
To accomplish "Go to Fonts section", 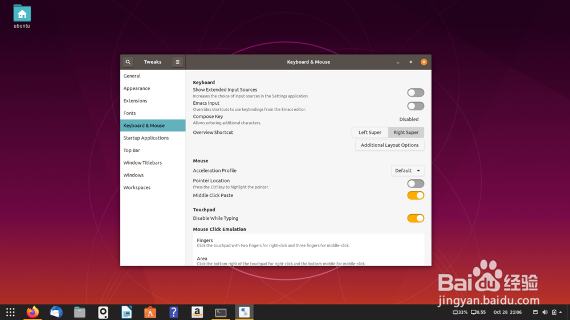I will [x=153, y=113].
